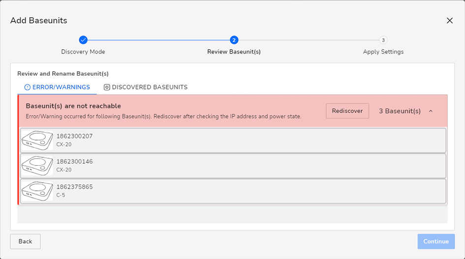Screen dimensions: 465x259
Task: Click the Rediscover button
Action: (347, 111)
